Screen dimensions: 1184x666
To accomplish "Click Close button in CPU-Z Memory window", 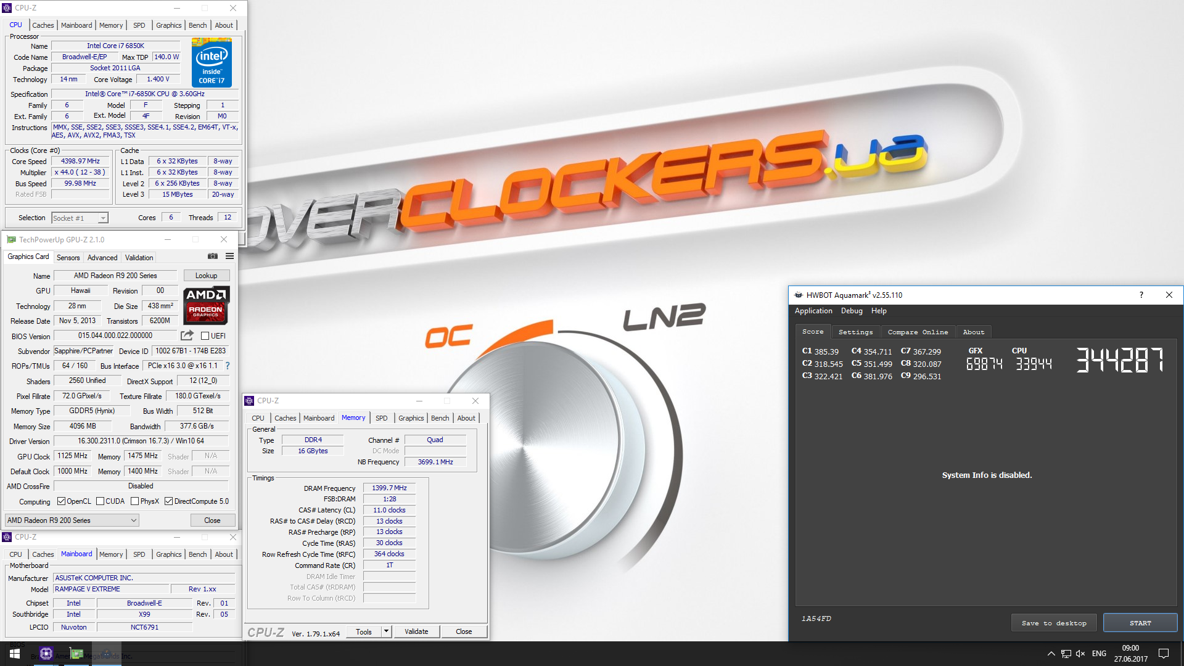I will (464, 631).
